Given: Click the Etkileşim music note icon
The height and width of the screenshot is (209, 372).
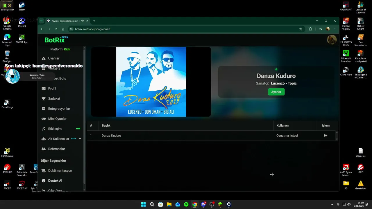Looking at the screenshot, I should click(x=44, y=129).
